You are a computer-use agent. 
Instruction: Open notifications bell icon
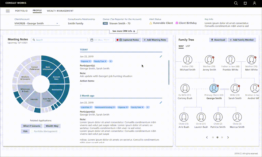click(x=245, y=3)
